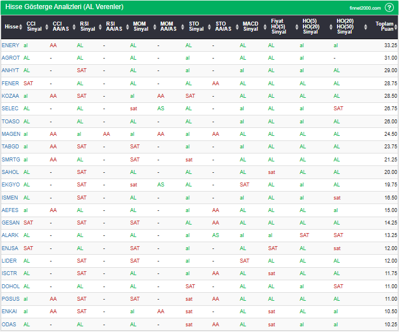Open ISCTR stock link

tap(9, 273)
